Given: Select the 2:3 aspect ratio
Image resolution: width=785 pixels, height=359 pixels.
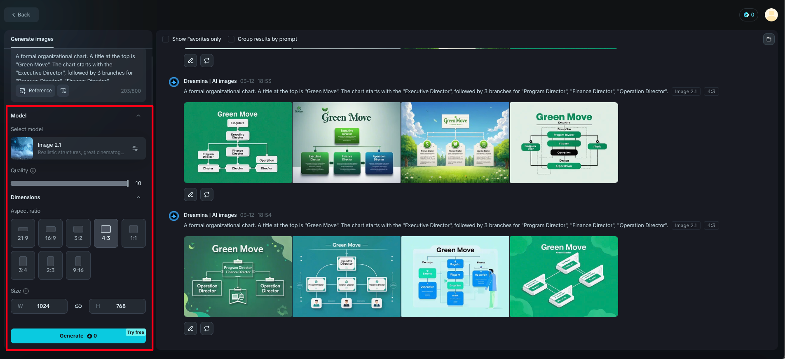Looking at the screenshot, I should tap(51, 265).
